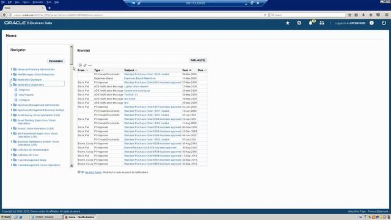Bookmark this page with Firefox star icon
Image resolution: width=391 pixels, height=220 pixels.
point(349,15)
